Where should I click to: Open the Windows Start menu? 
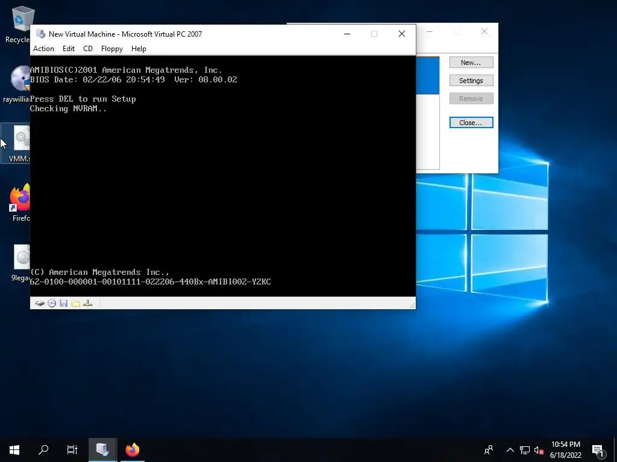14,450
